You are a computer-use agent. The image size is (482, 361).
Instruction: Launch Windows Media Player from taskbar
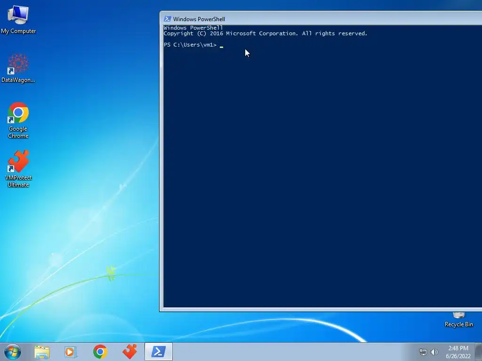pyautogui.click(x=71, y=352)
